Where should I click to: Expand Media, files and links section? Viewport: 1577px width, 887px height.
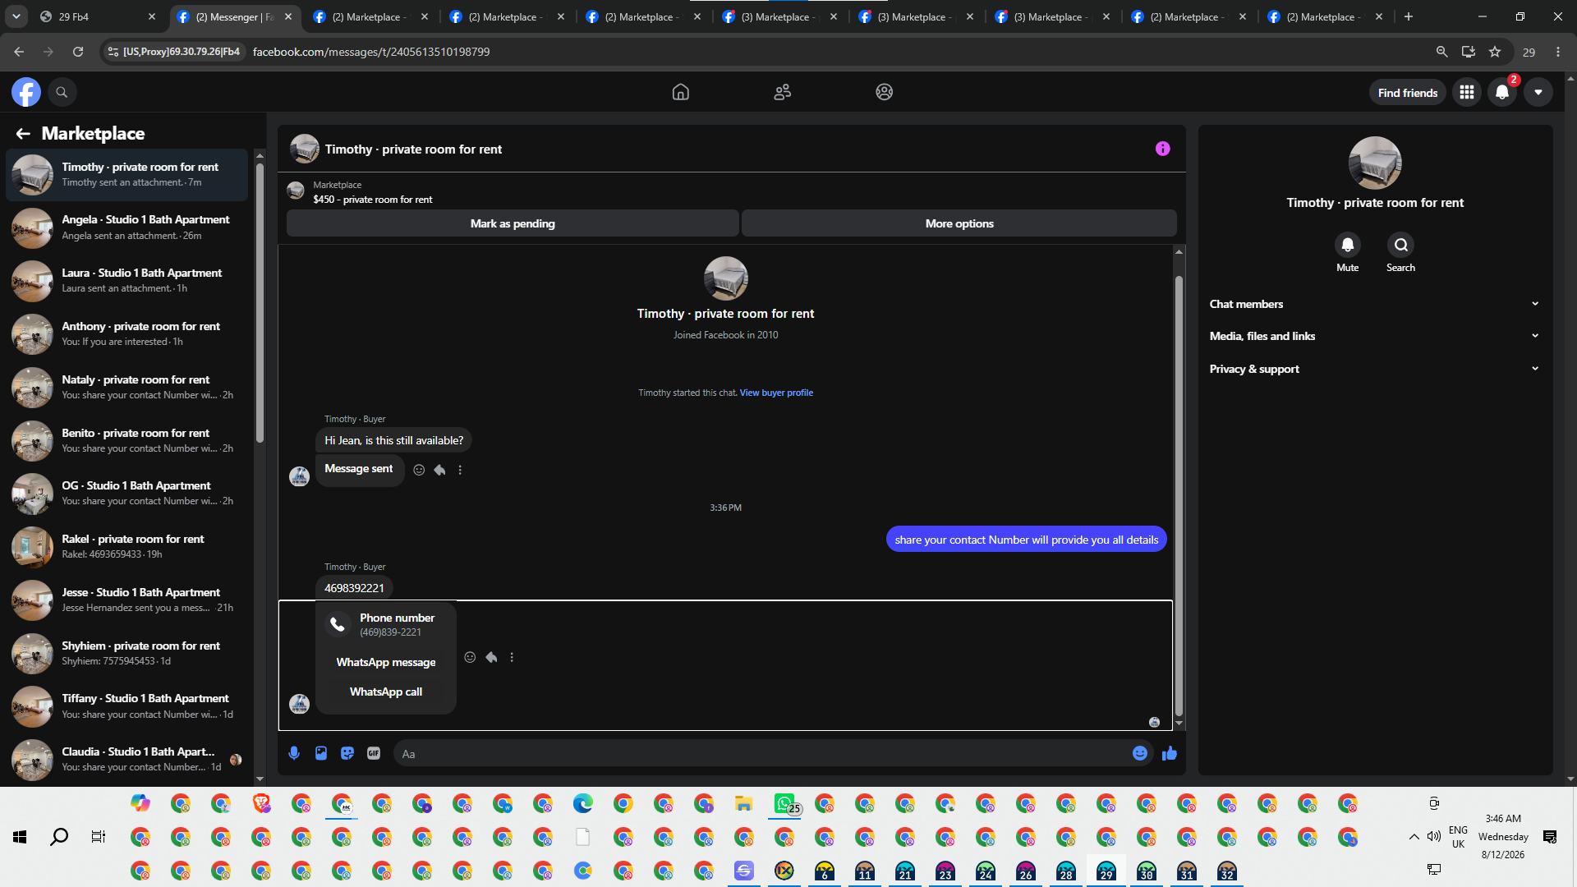tap(1374, 336)
